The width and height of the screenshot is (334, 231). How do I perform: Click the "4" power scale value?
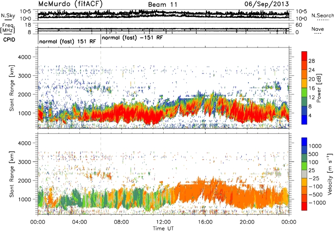coord(310,115)
